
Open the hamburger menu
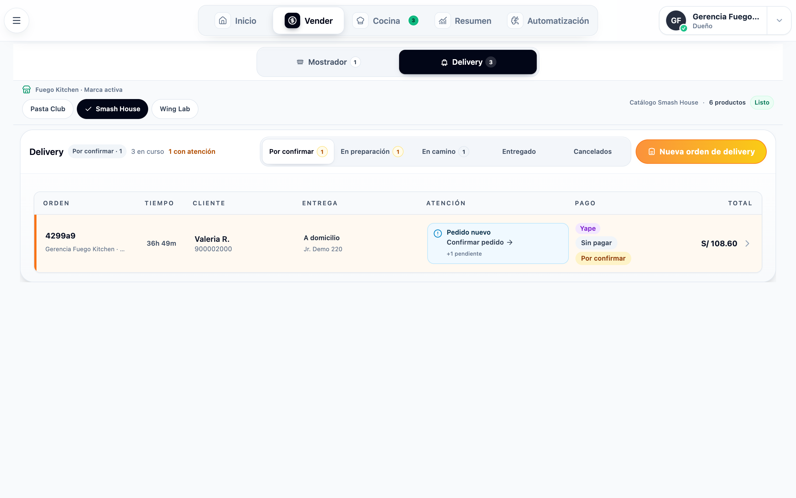pyautogui.click(x=17, y=20)
